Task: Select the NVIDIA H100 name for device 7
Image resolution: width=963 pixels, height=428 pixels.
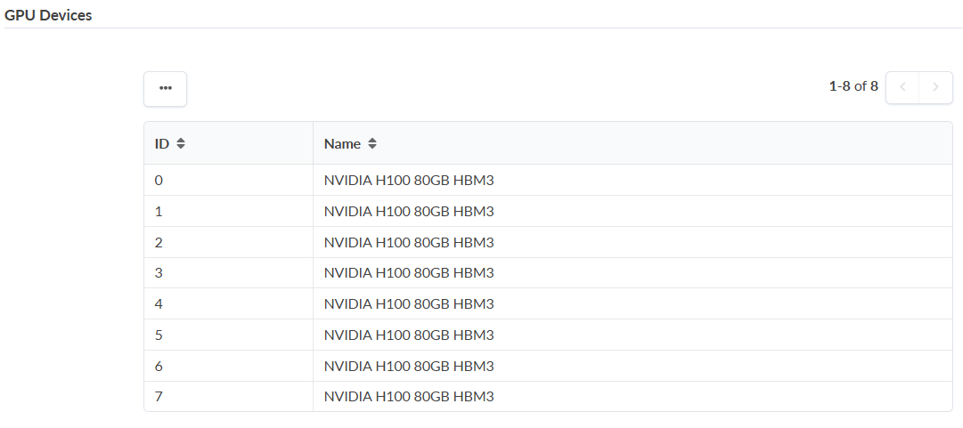Action: pos(408,397)
